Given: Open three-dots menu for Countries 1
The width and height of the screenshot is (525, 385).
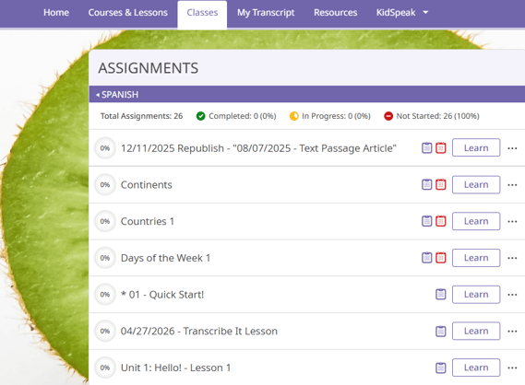Looking at the screenshot, I should [512, 221].
